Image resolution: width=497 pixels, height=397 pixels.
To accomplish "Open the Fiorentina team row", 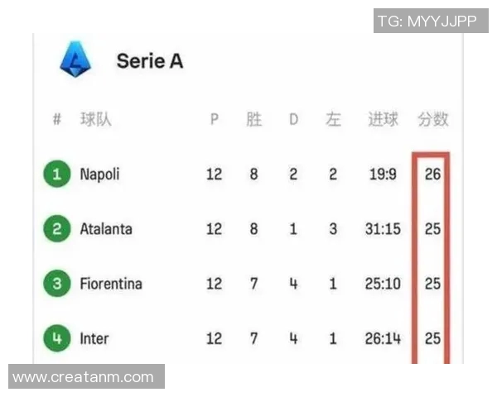I will pos(110,284).
